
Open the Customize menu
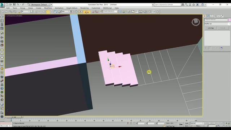point(96,8)
